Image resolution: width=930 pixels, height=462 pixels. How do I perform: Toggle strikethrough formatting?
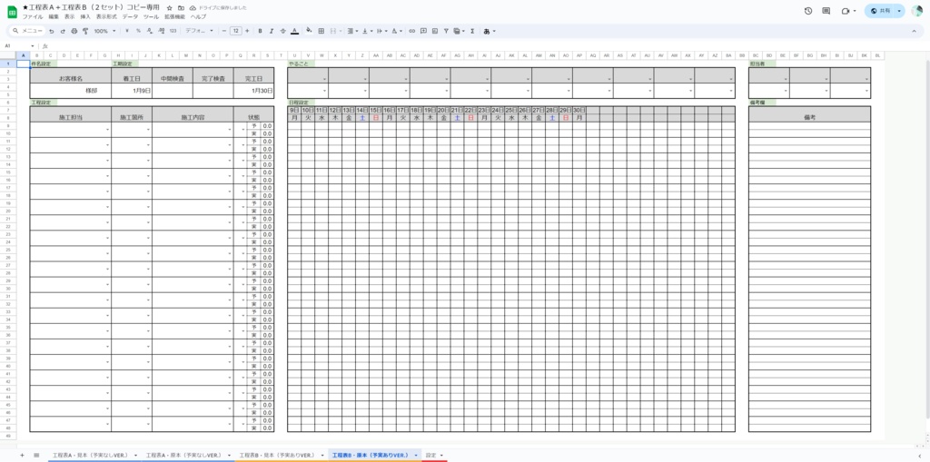282,31
